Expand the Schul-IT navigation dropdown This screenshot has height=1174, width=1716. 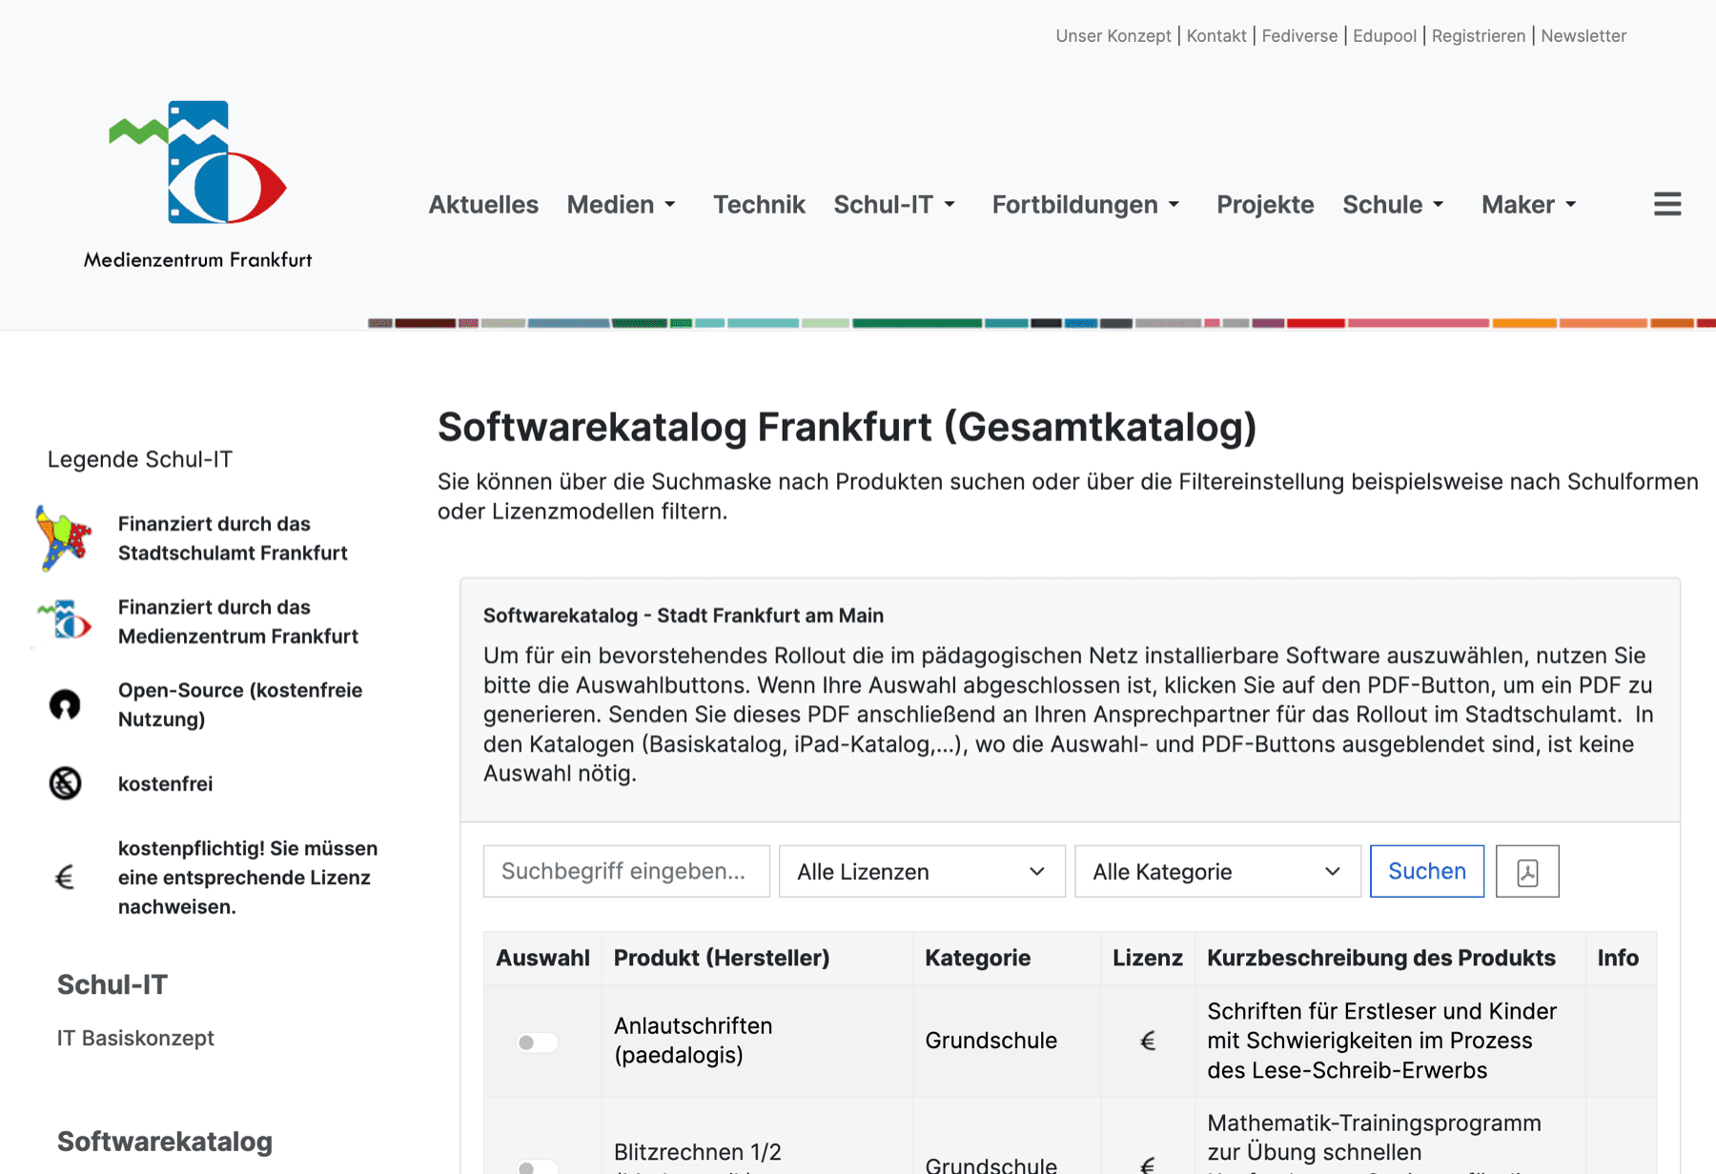(894, 204)
